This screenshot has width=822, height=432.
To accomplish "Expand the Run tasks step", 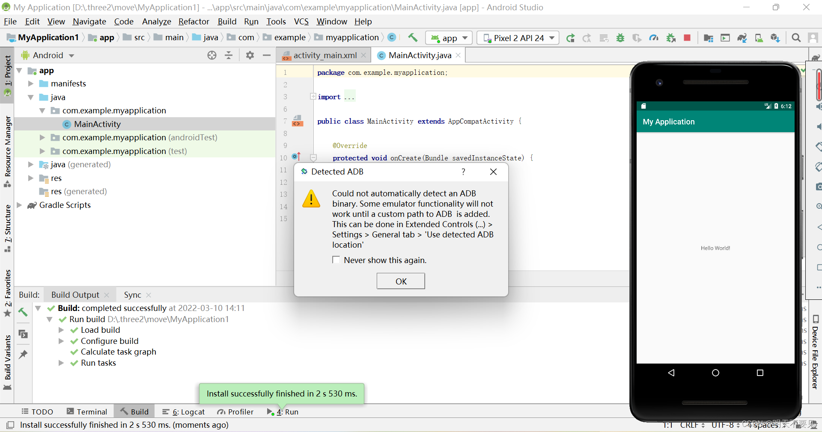I will [61, 363].
